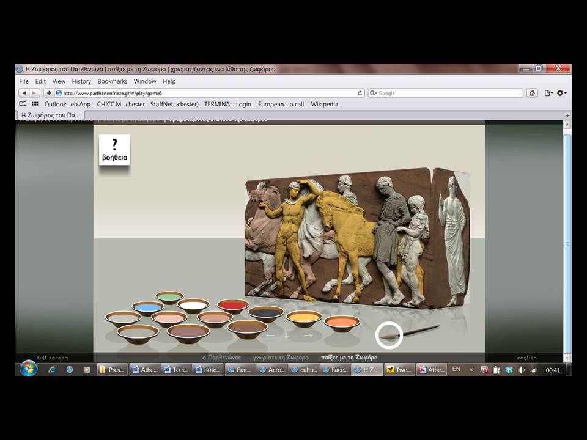
Task: Select the Η Ζωφόρος του Πα... tab
Action: click(50, 115)
